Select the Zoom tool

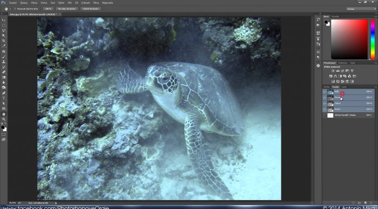click(4, 119)
